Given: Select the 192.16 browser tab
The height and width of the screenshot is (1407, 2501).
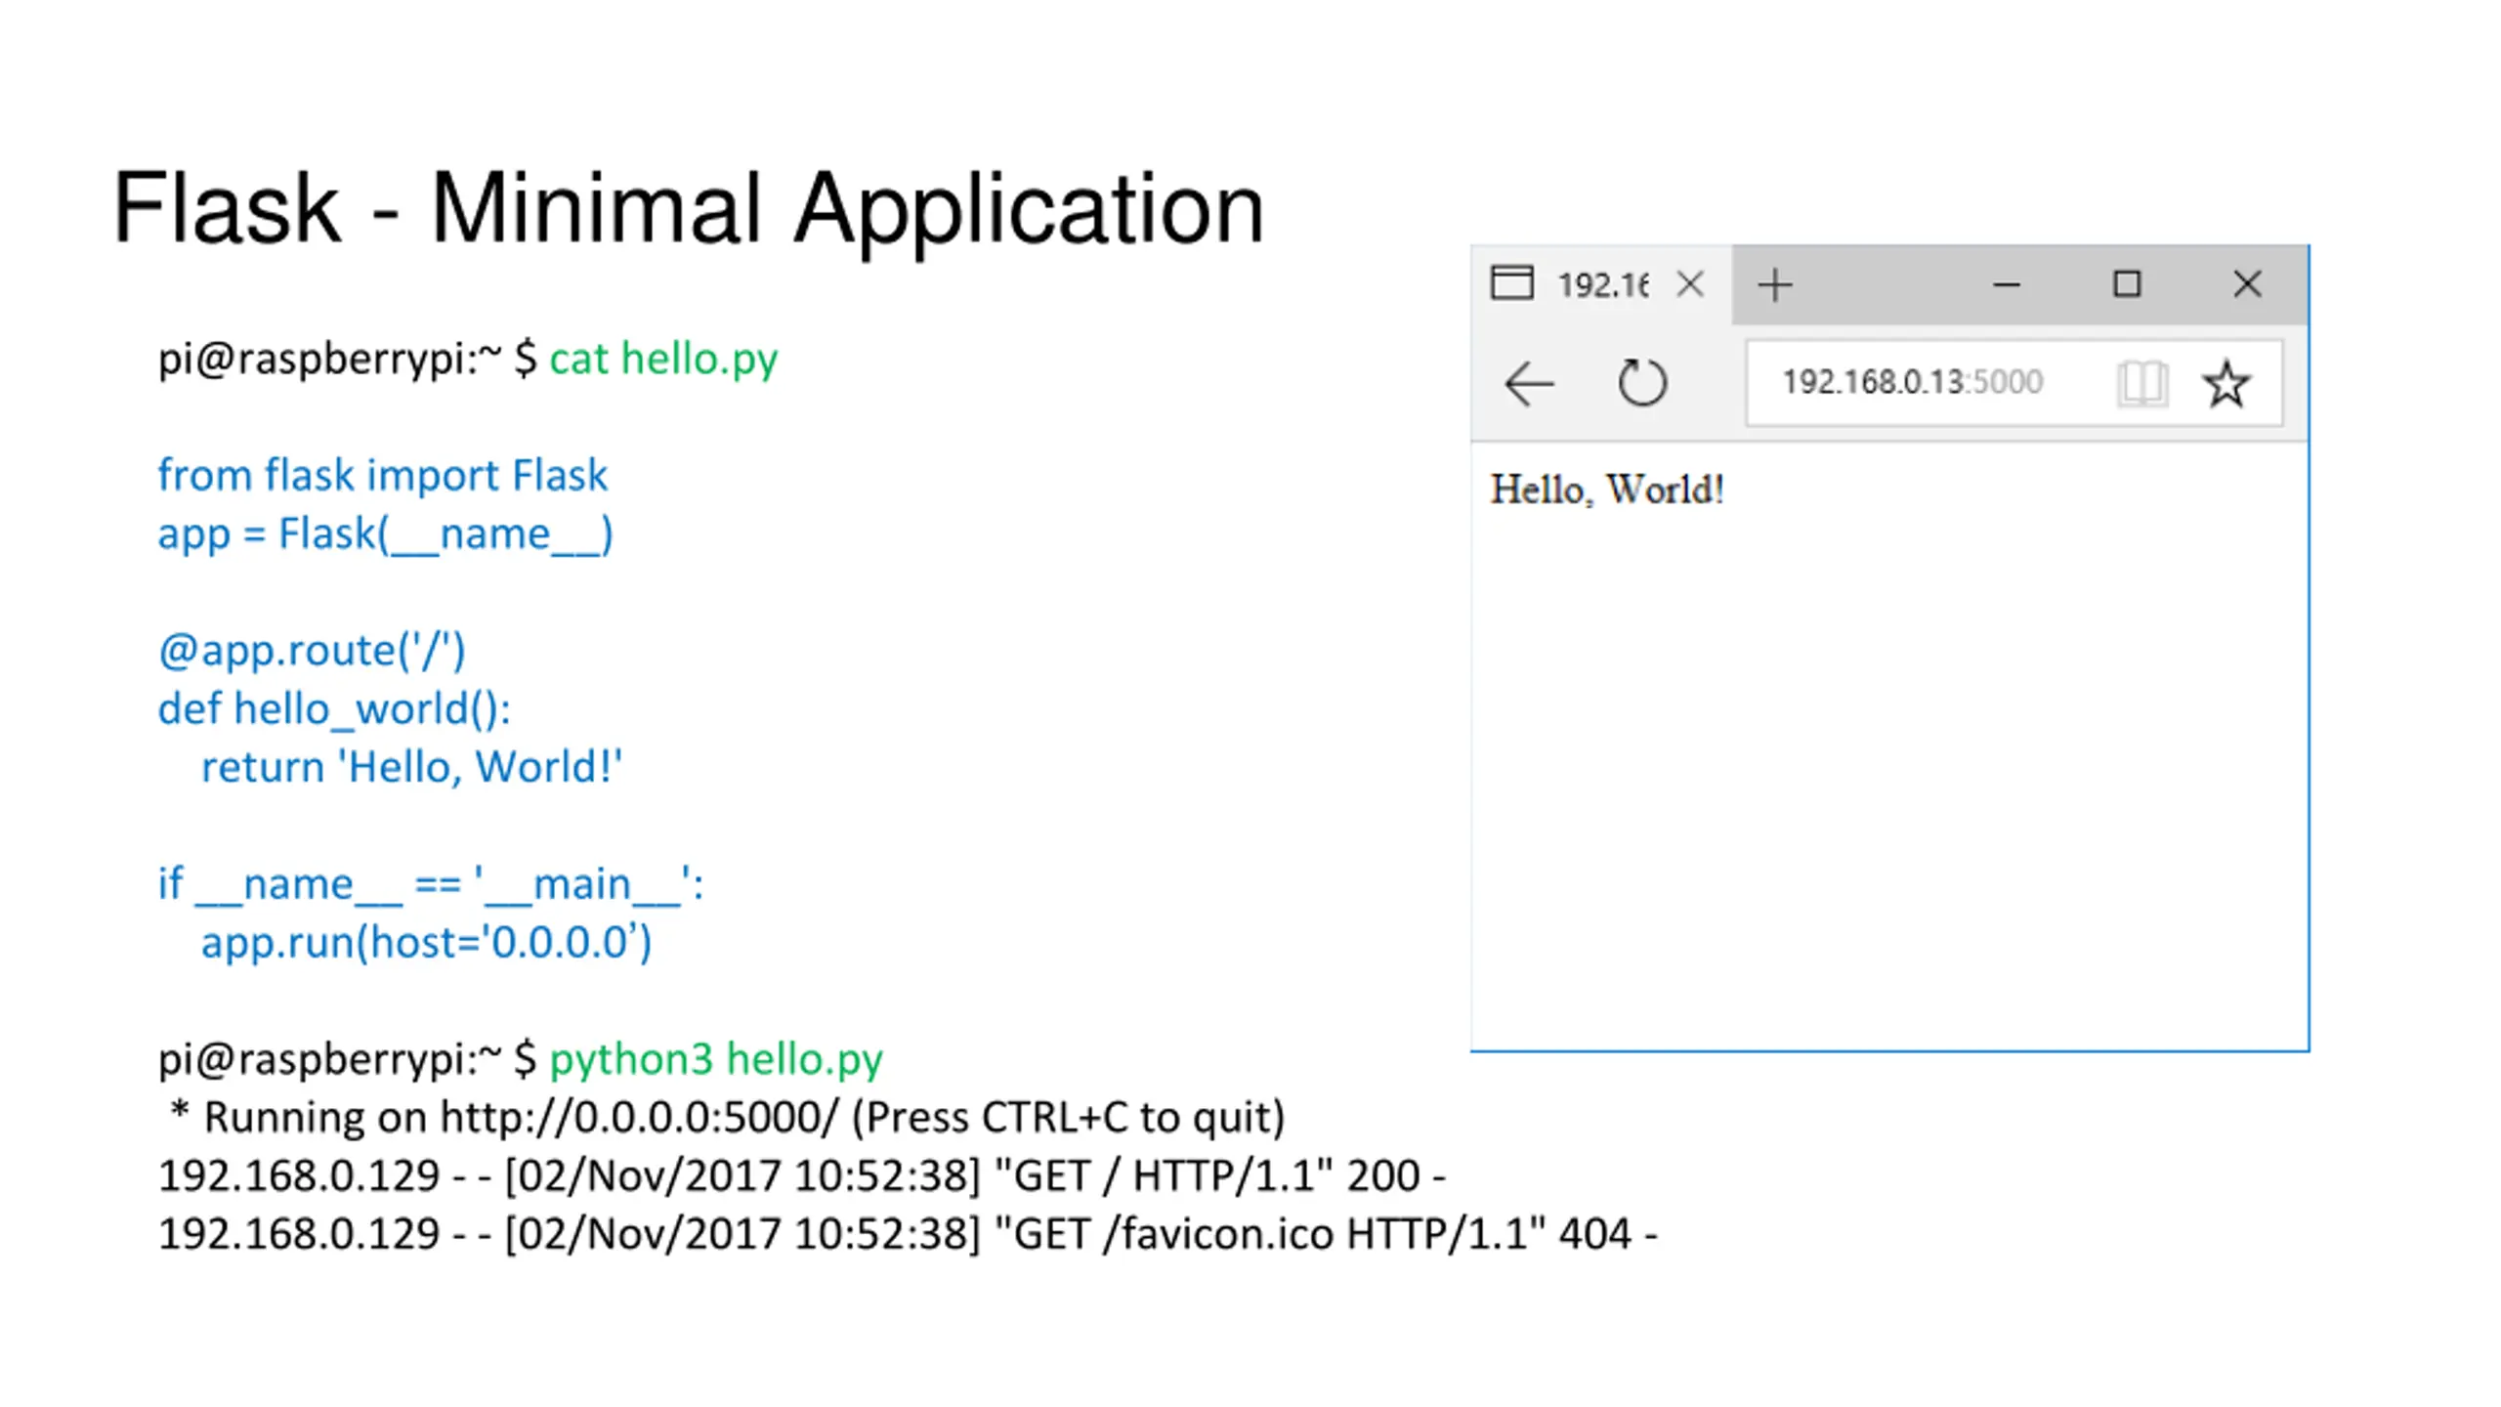Looking at the screenshot, I should click(x=1602, y=284).
